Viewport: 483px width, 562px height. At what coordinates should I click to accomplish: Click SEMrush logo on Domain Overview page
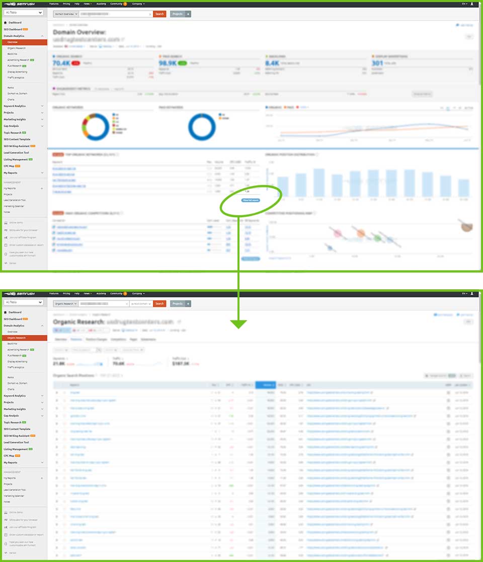coord(19,4)
